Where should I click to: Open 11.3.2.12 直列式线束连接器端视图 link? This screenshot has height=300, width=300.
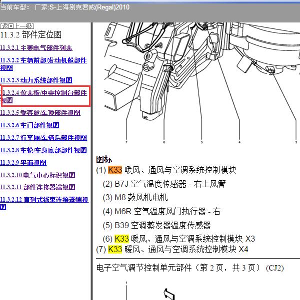click(x=44, y=203)
